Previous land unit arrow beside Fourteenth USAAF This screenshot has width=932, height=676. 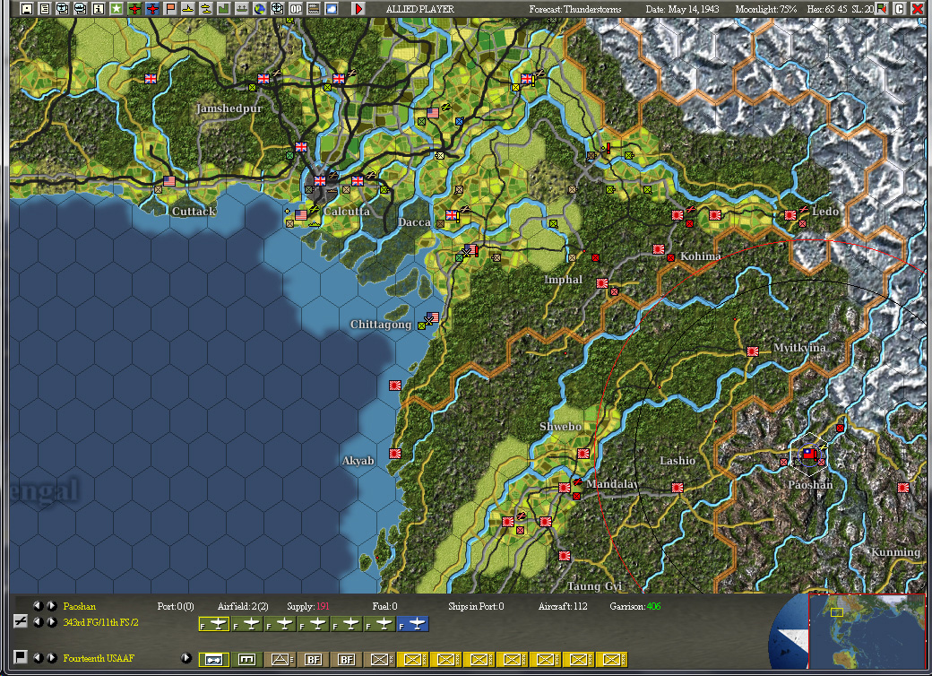38,657
